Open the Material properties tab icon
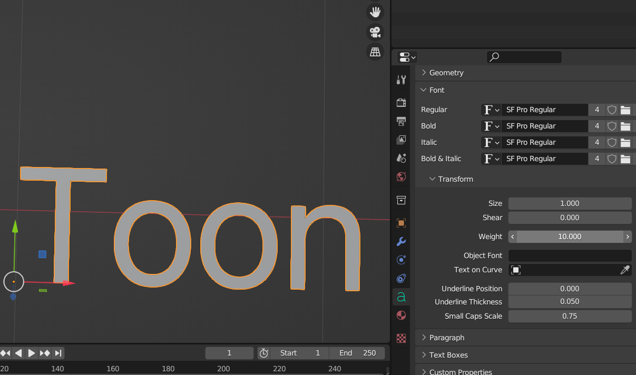 pyautogui.click(x=401, y=315)
